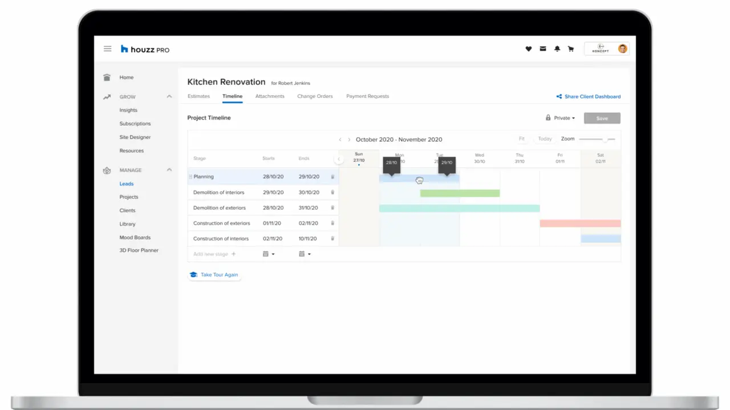Click the teal Demolition of exteriors bar
This screenshot has height=410, width=730.
point(459,208)
